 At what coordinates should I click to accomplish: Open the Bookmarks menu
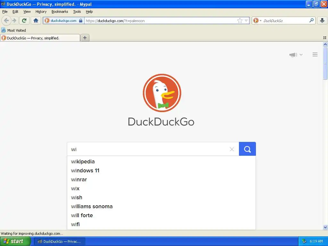pos(60,12)
